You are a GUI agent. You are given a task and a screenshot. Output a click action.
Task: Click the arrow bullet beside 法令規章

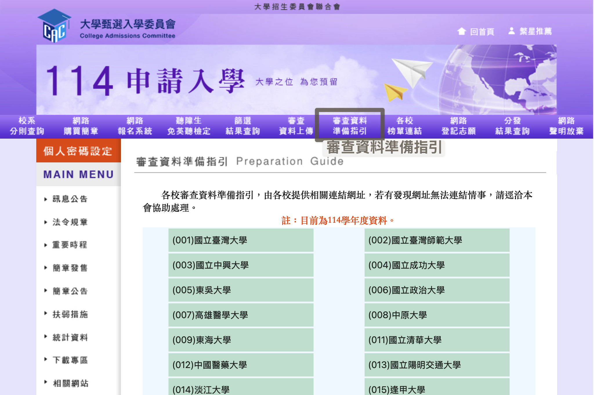click(46, 222)
